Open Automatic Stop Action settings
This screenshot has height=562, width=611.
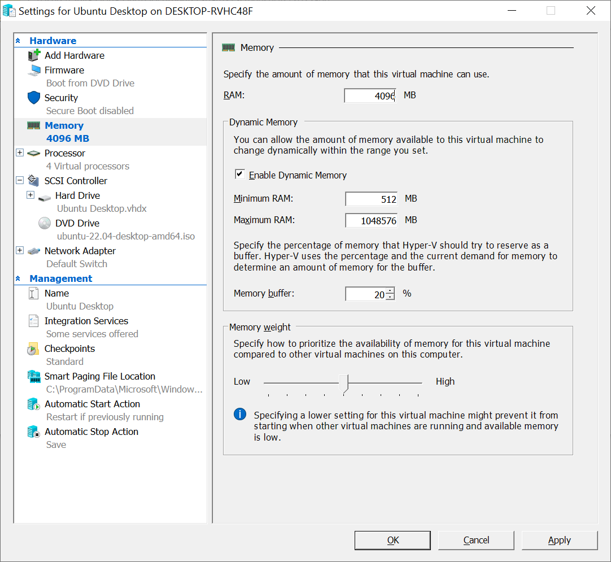tap(91, 432)
